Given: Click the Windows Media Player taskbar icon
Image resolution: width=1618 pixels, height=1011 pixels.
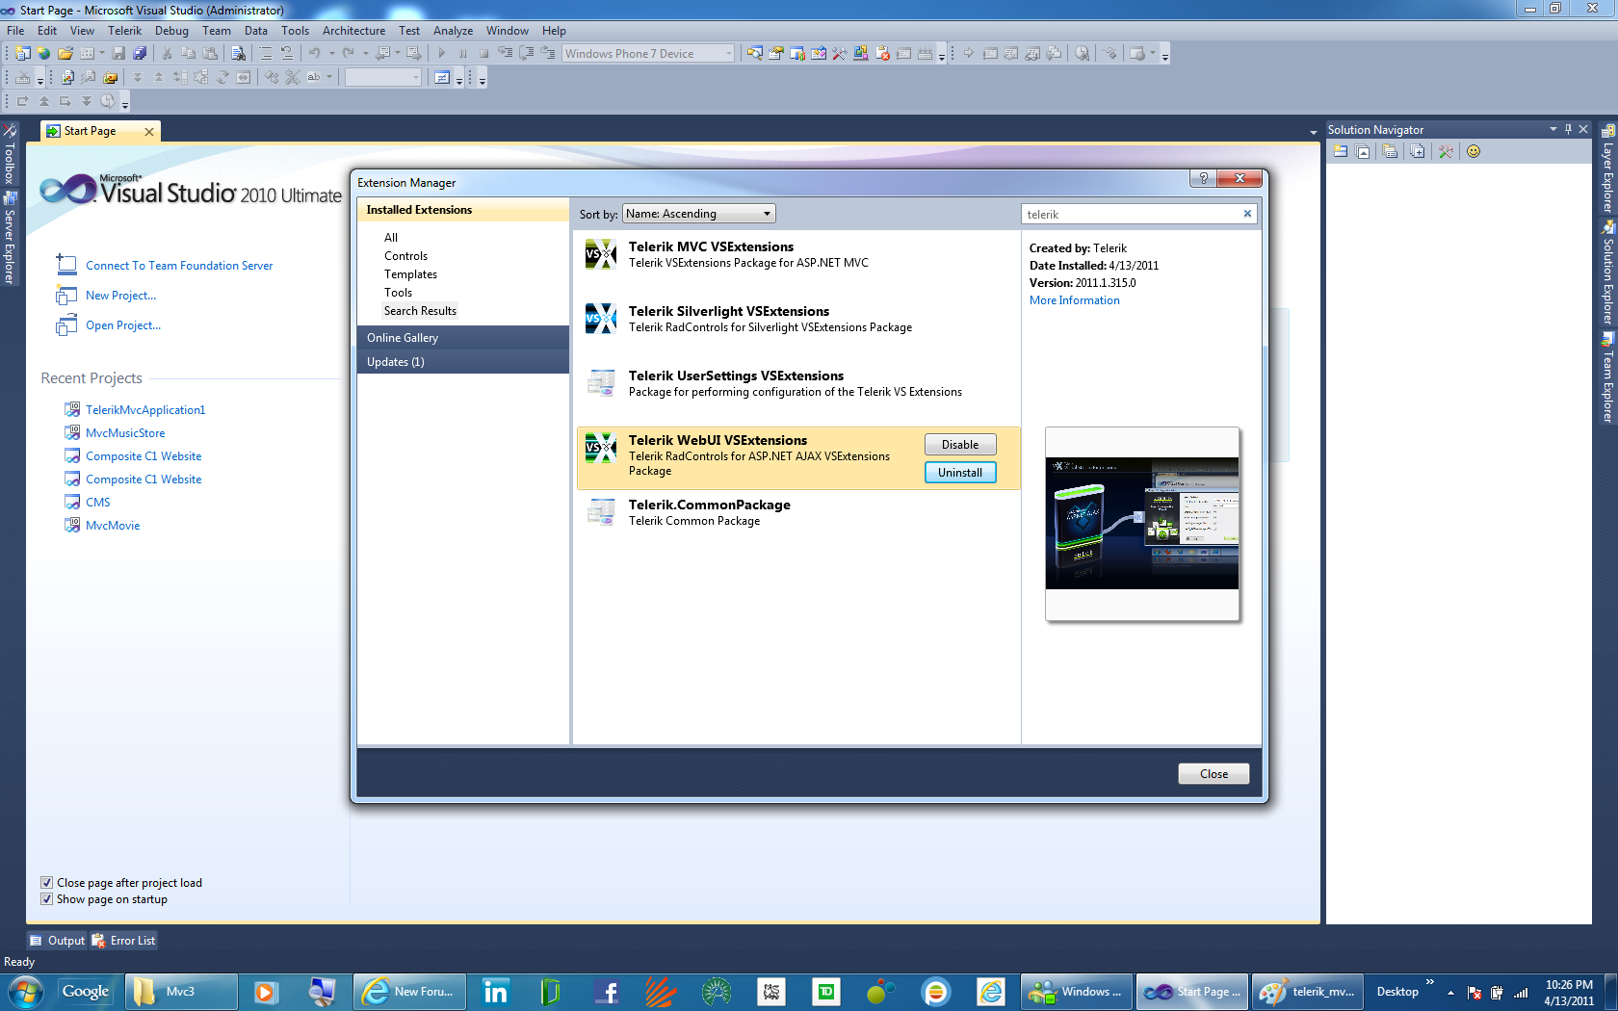Looking at the screenshot, I should (x=265, y=992).
